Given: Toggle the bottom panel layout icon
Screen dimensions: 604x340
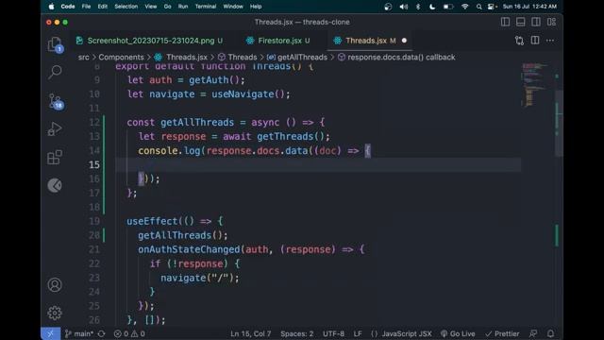Looking at the screenshot, I should point(520,22).
